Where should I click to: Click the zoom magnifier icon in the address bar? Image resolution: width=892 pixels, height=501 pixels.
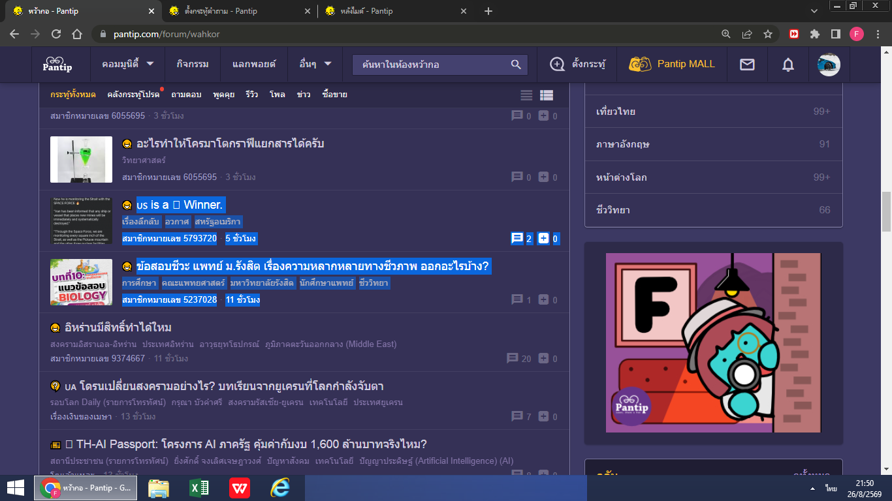726,34
